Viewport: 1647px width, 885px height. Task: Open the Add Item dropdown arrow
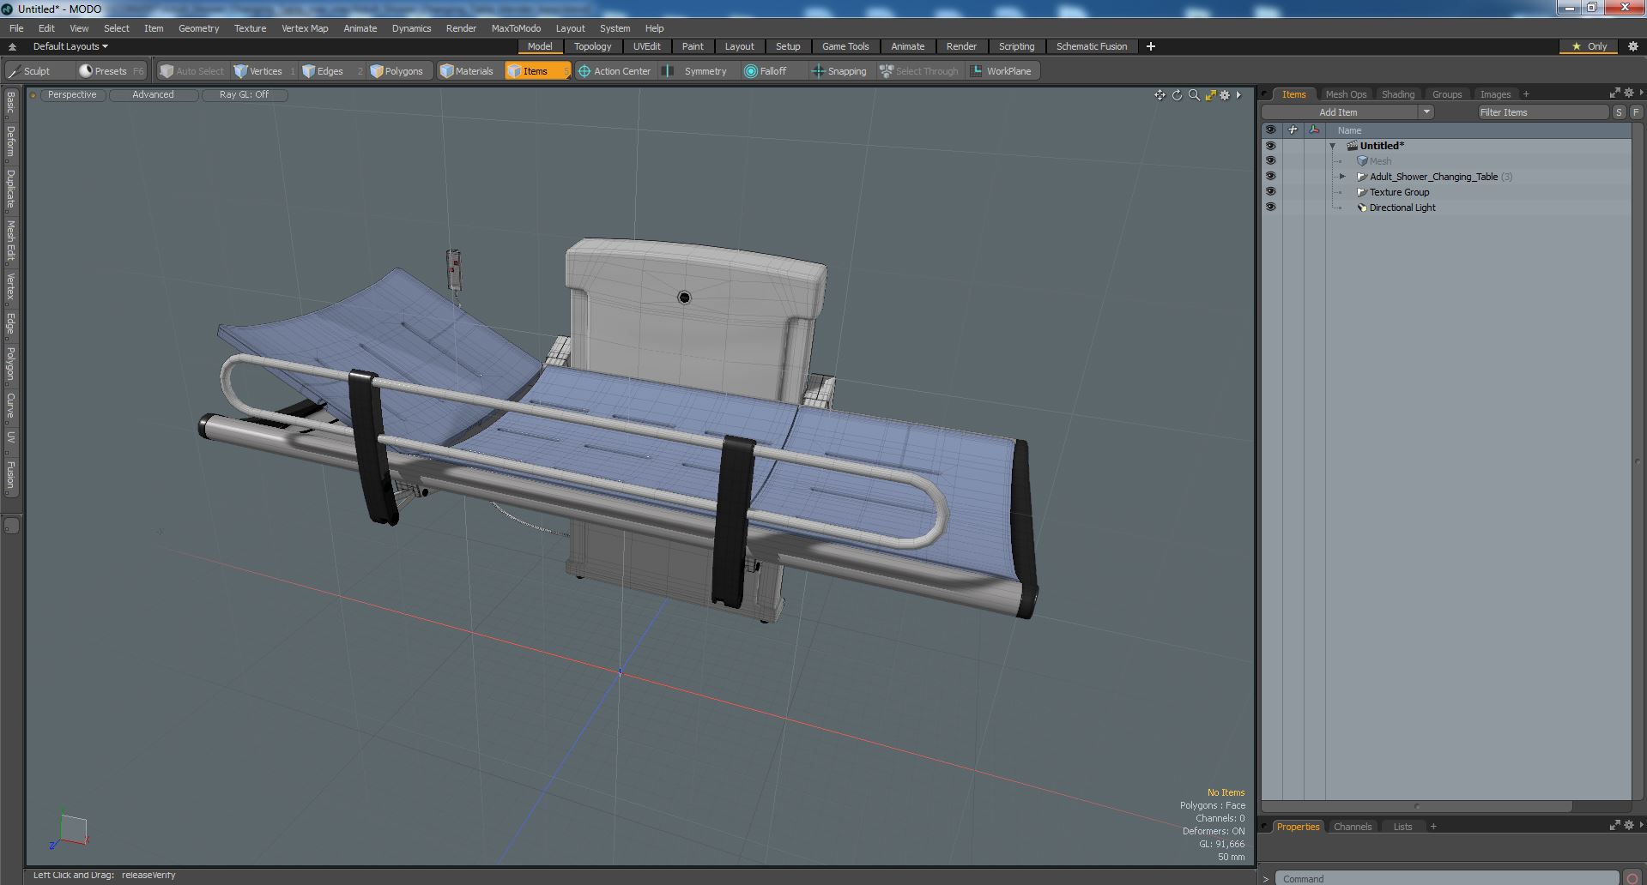click(1426, 112)
